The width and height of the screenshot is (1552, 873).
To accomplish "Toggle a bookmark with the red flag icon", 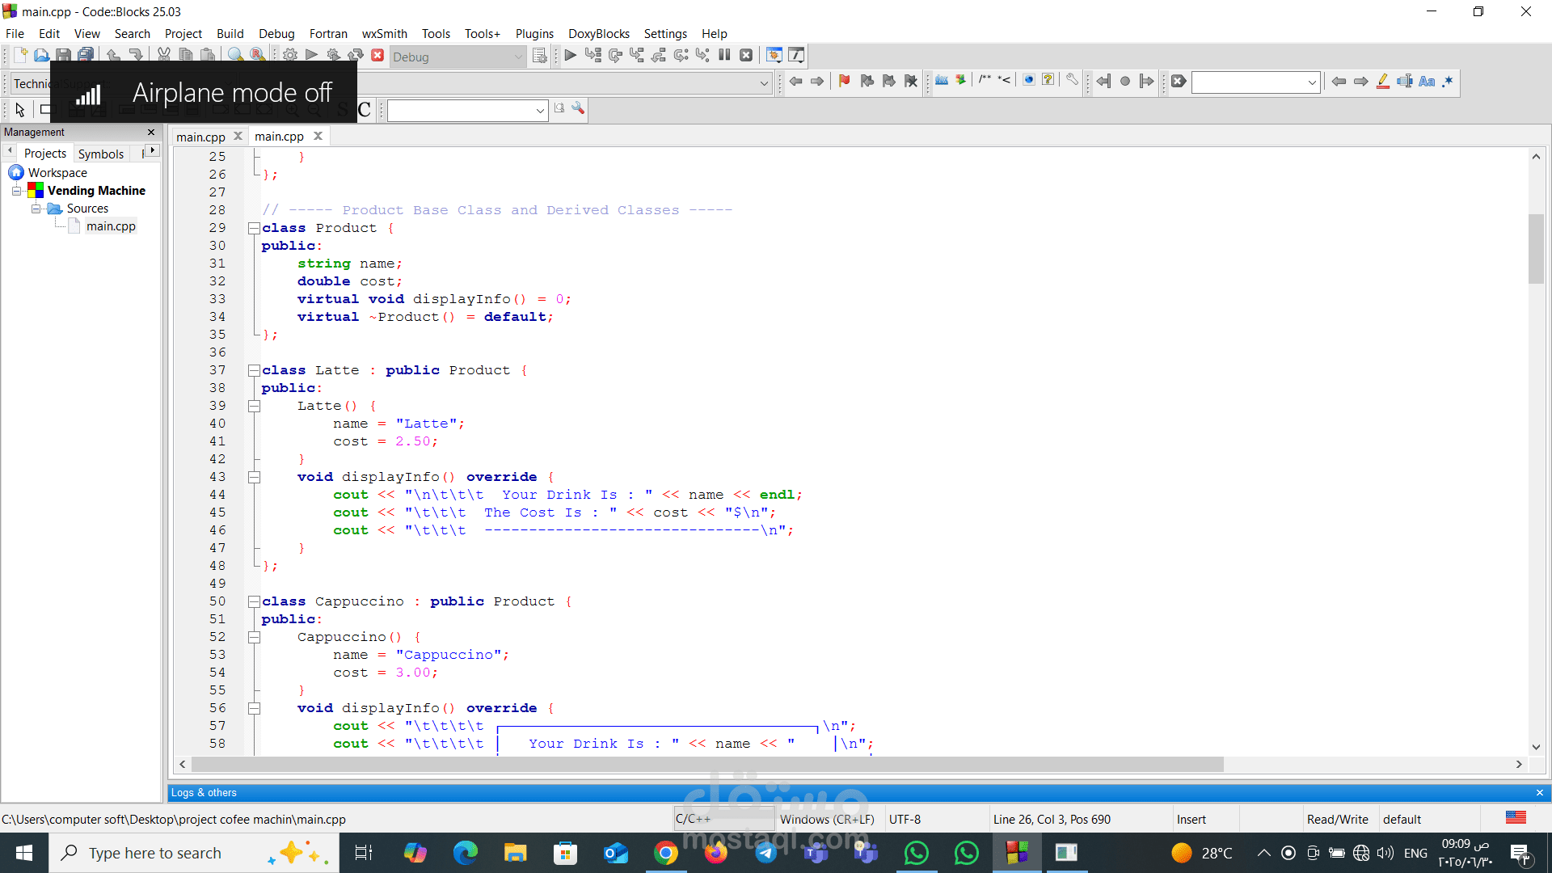I will tap(845, 81).
